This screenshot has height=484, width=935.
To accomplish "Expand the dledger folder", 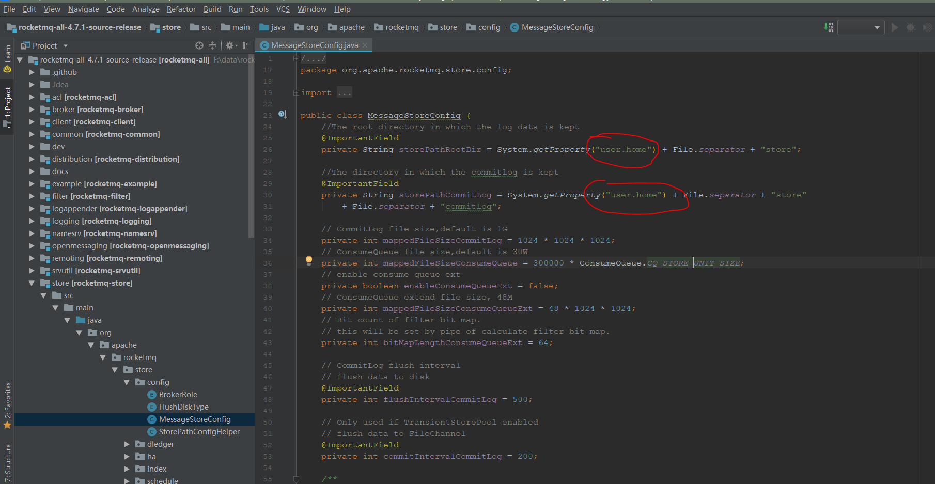I will click(x=127, y=444).
